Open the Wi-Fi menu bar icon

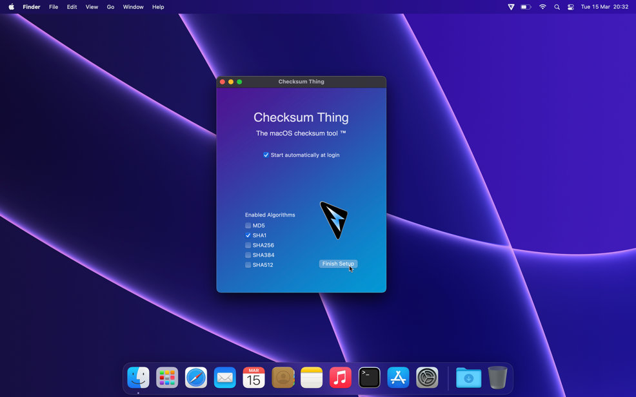tap(542, 7)
